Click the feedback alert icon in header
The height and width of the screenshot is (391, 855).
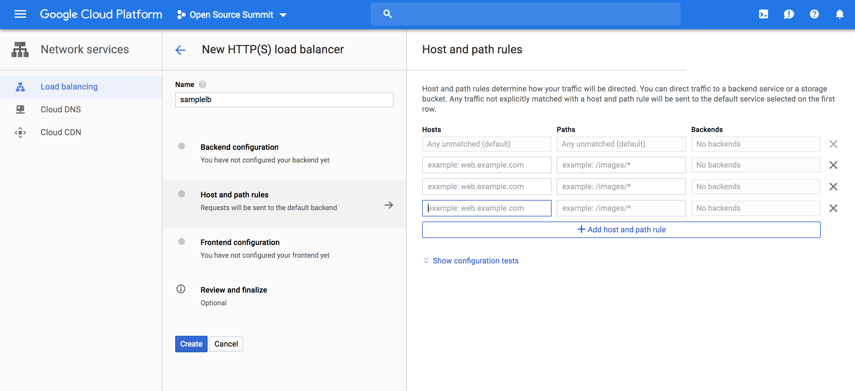[x=789, y=14]
